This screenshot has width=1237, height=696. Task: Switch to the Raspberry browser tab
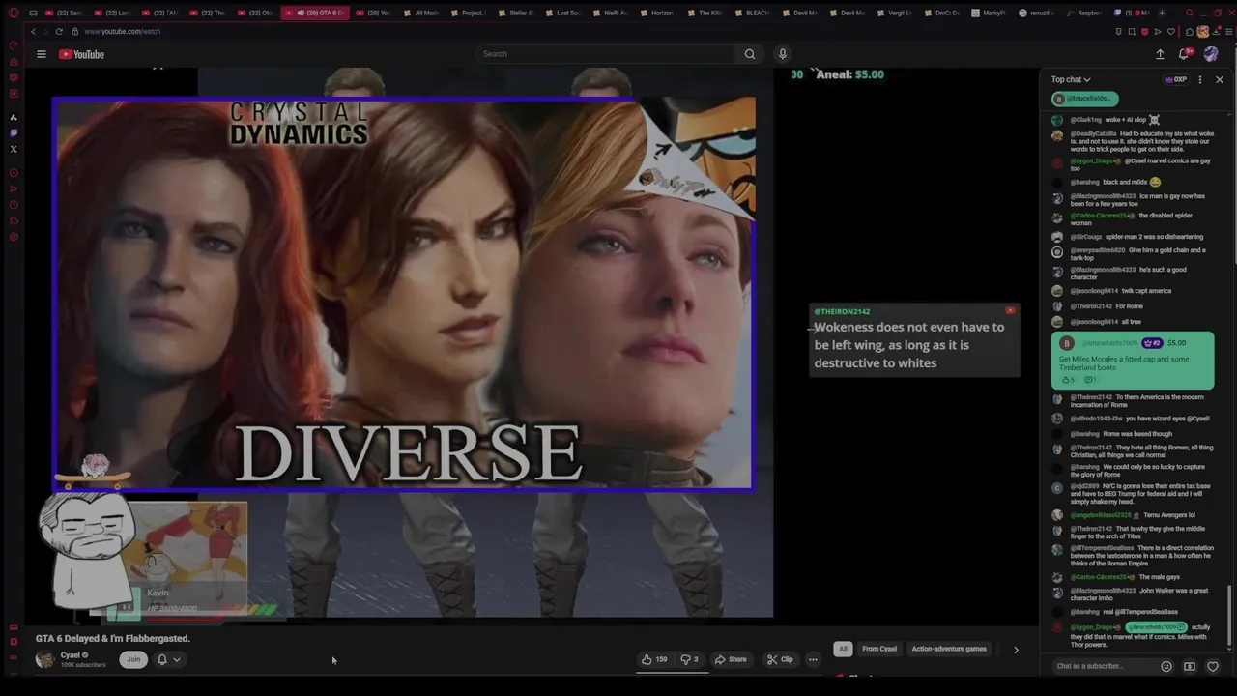click(x=1084, y=13)
